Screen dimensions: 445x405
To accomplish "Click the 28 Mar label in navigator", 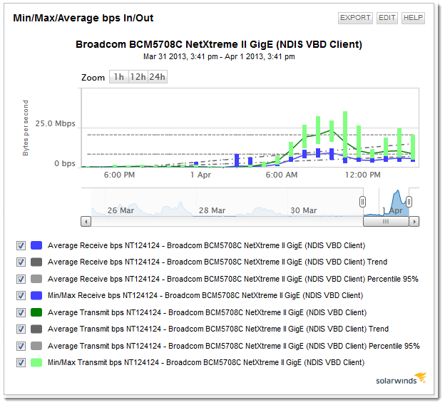I will (x=212, y=210).
